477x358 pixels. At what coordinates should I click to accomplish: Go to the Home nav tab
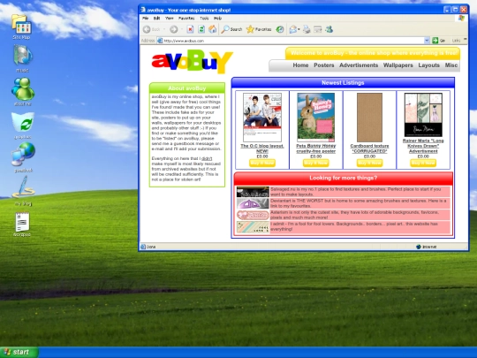click(x=300, y=65)
